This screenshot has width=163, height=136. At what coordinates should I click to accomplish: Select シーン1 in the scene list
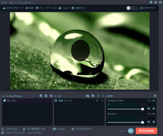click(12, 101)
